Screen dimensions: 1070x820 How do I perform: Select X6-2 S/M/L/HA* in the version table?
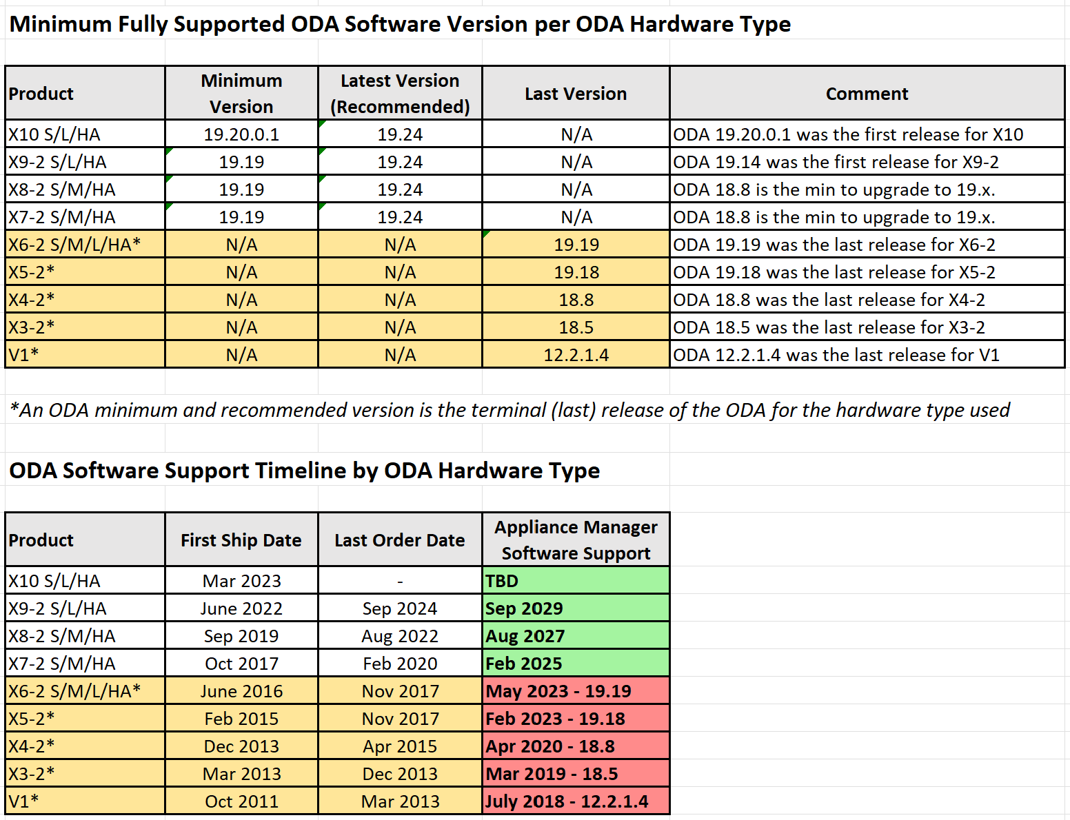(x=85, y=244)
